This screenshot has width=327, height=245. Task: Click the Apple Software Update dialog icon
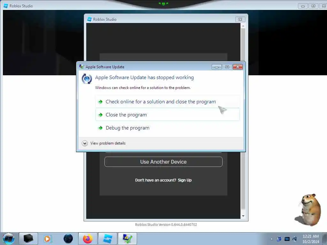(87, 79)
